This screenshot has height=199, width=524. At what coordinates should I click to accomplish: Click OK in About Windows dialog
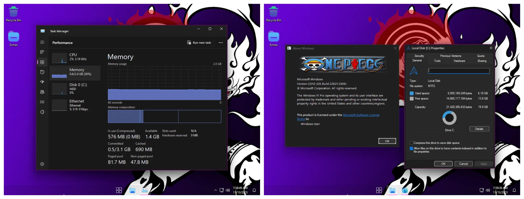(x=387, y=141)
